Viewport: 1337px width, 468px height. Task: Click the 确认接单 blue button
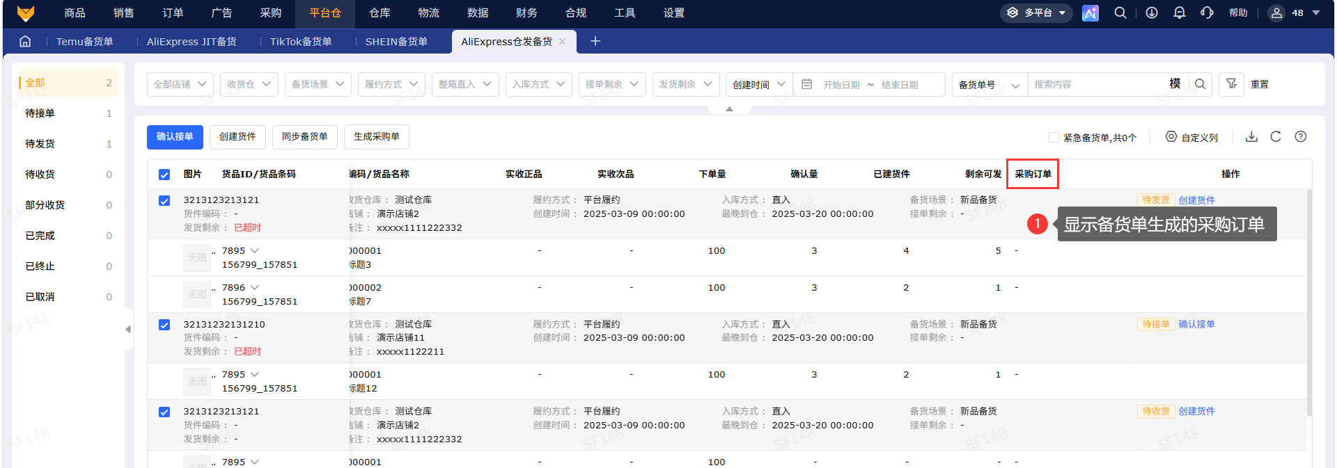[175, 137]
